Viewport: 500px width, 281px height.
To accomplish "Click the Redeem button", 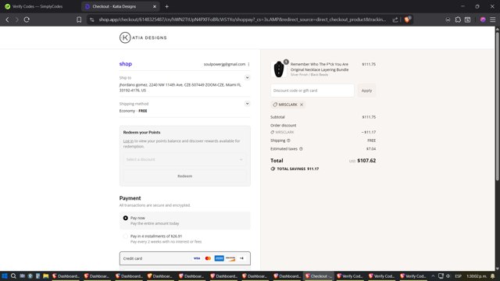I will (x=184, y=176).
